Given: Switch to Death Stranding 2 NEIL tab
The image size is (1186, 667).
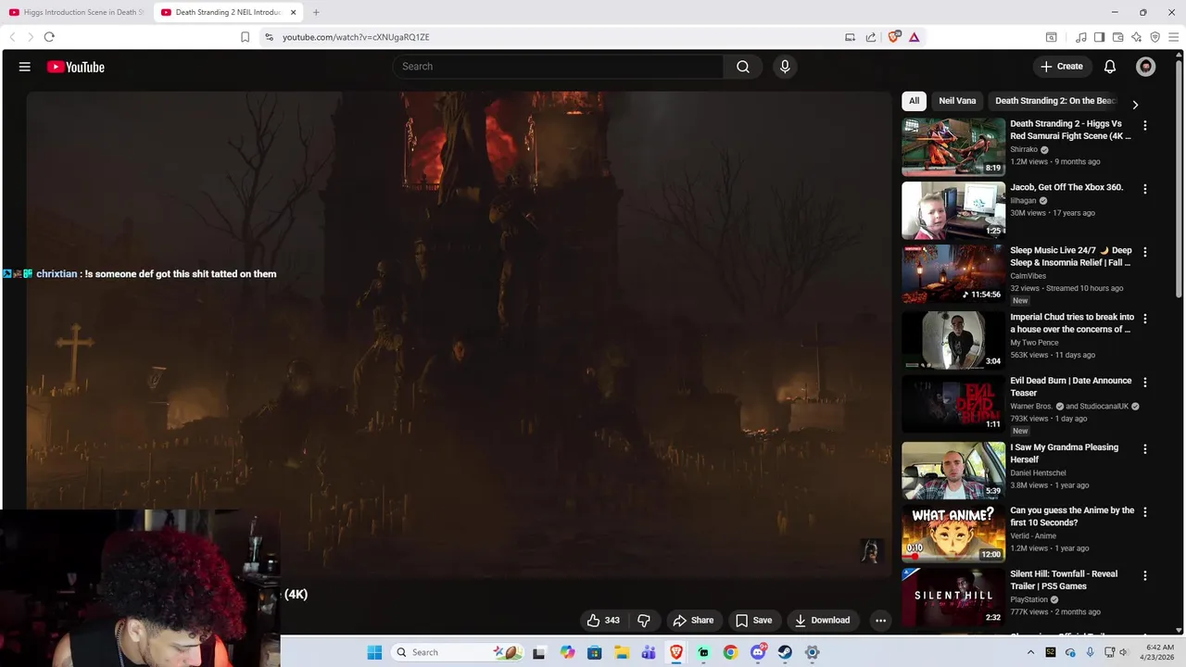Looking at the screenshot, I should (228, 12).
